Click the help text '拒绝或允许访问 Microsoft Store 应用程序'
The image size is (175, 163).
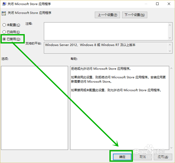tap(100, 68)
